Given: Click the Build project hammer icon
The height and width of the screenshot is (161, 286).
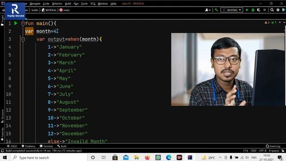Looking at the screenshot, I should (x=216, y=10).
